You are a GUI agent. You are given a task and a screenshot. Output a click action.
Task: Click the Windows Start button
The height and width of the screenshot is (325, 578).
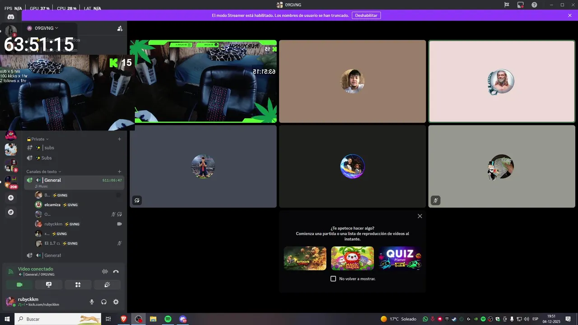tap(7, 319)
